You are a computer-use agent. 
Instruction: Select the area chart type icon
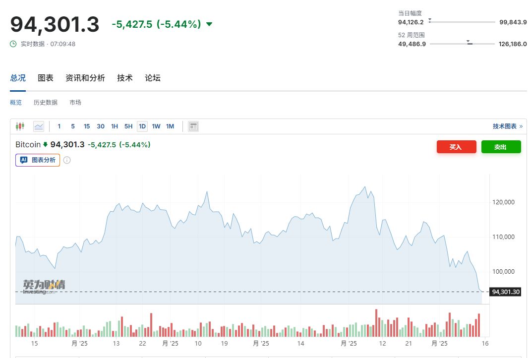(x=39, y=126)
